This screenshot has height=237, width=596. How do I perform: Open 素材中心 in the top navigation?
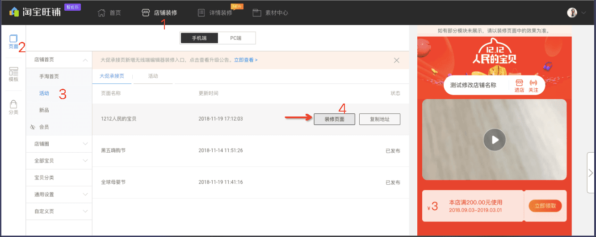pos(277,13)
